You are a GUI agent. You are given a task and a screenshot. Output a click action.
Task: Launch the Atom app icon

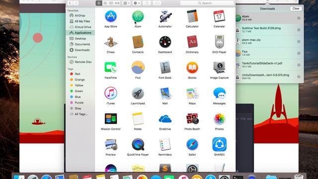pos(138,16)
